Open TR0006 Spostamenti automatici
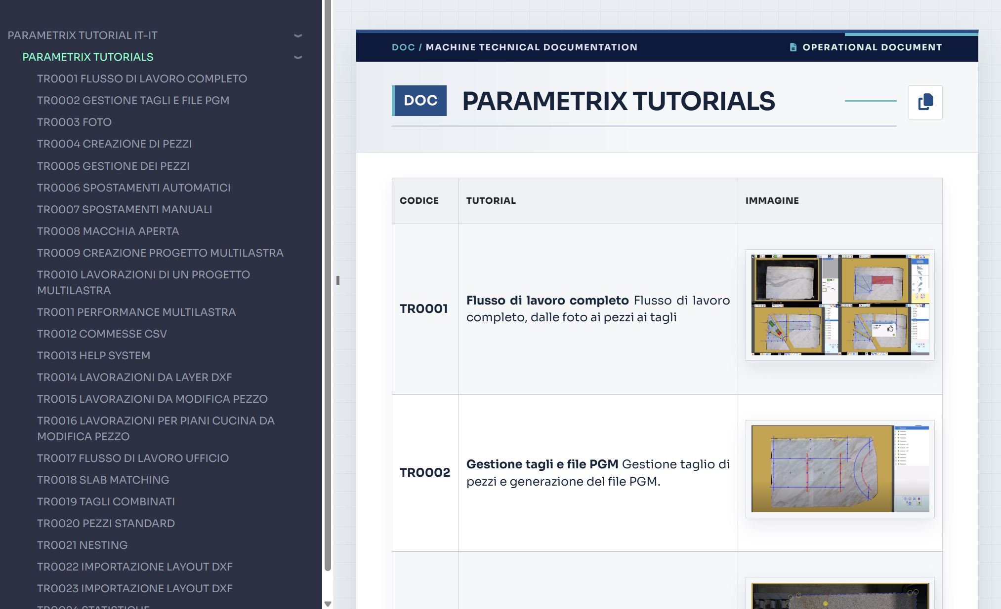 point(133,188)
